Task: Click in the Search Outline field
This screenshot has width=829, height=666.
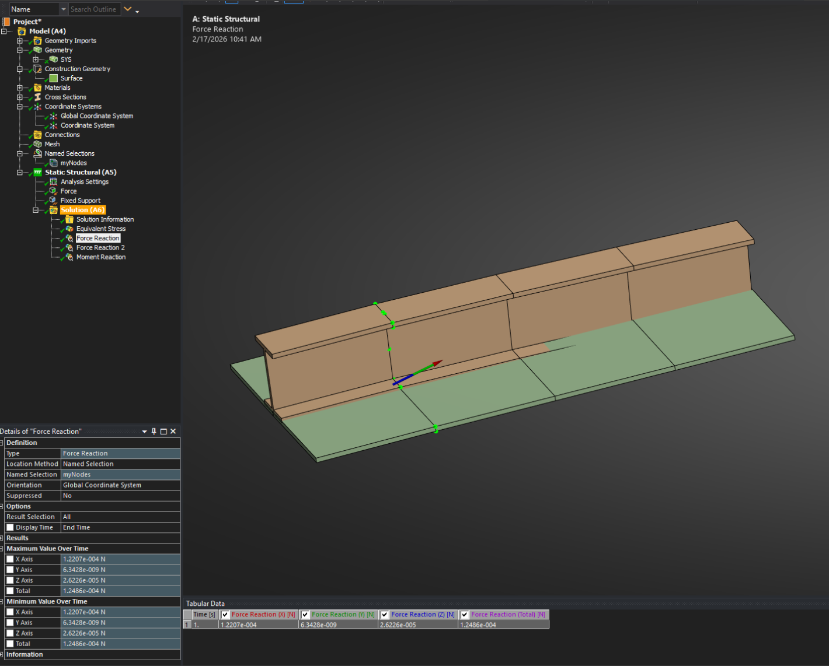Action: click(x=93, y=9)
